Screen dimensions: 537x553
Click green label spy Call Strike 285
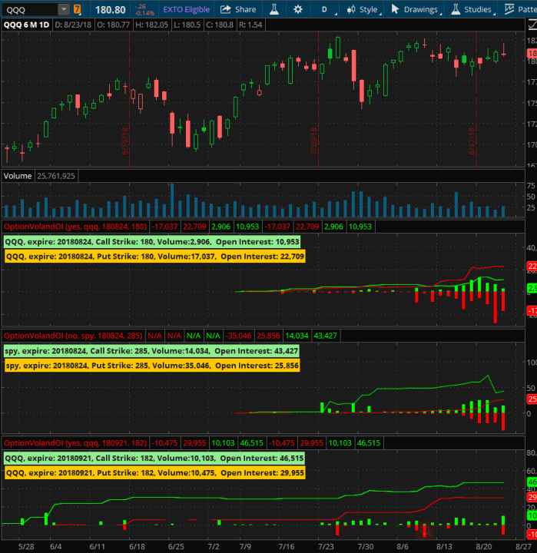[x=151, y=351]
